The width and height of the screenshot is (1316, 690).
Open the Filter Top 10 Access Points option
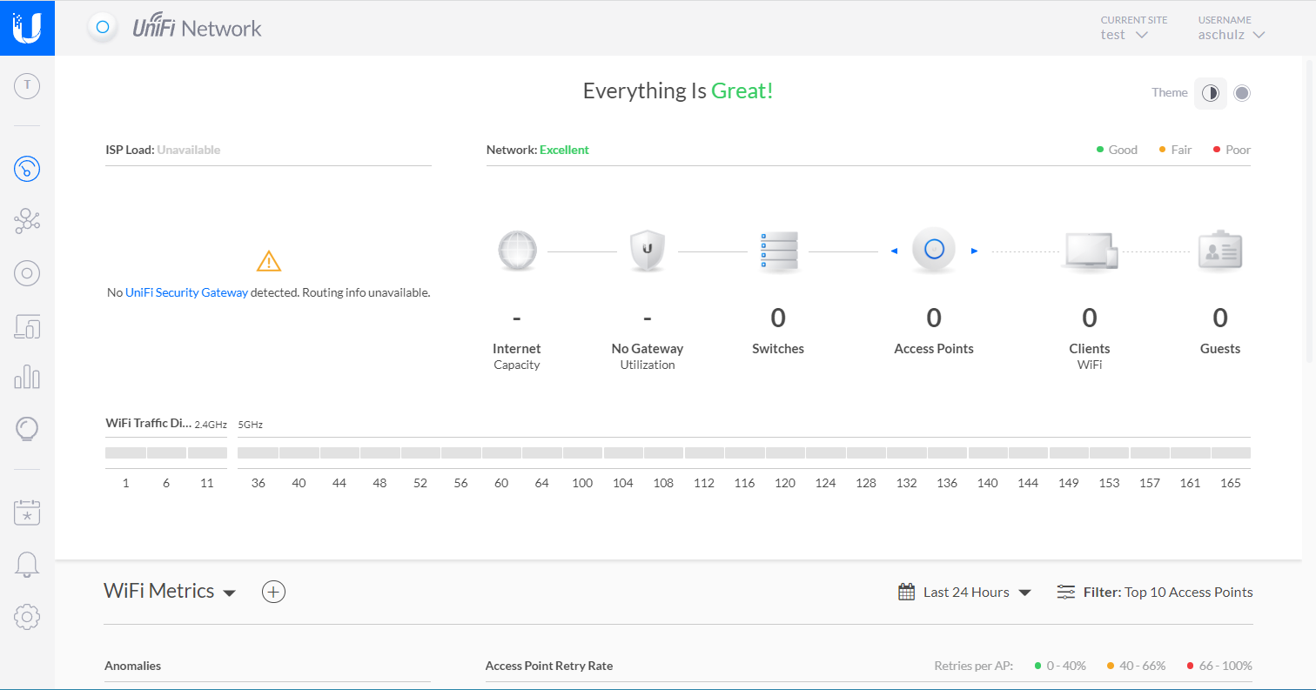1168,592
